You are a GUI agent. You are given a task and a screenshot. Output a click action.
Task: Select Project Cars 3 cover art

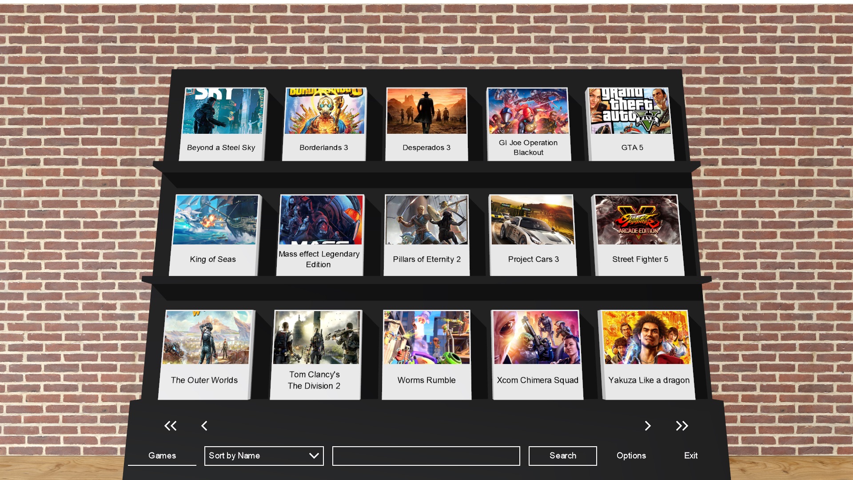coord(532,220)
